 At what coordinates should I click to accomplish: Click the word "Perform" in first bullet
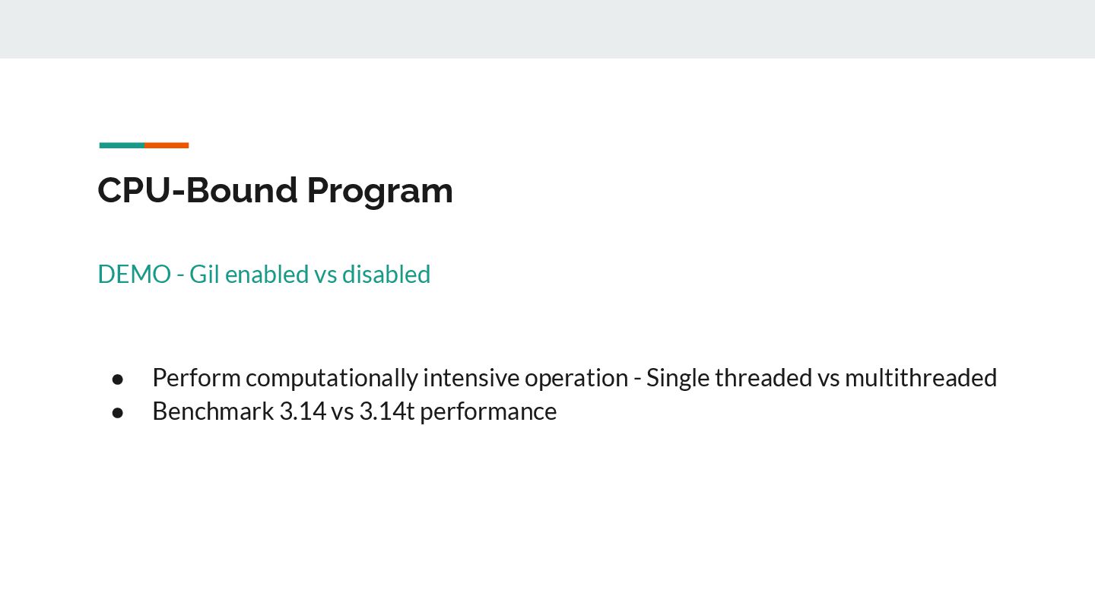click(x=196, y=377)
